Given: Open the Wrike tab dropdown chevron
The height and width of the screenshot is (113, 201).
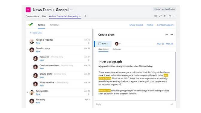Looking at the screenshot, I should 80,16.
